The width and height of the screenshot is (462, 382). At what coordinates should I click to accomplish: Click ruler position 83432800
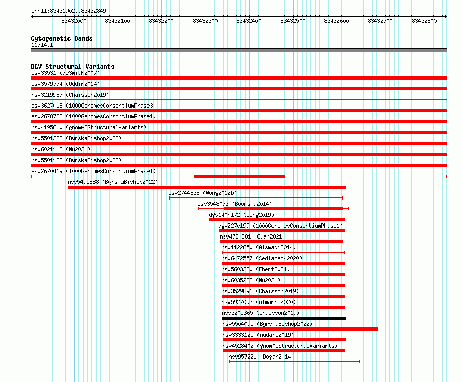coord(424,21)
